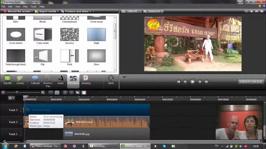Viewport: 266px width, 149px height.
Task: Click the transitions list scrollbar thumb
Action: 115,31
